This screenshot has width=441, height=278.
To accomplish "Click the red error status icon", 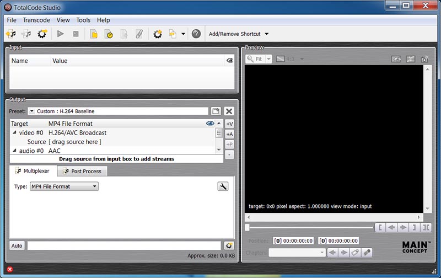I will (10, 269).
